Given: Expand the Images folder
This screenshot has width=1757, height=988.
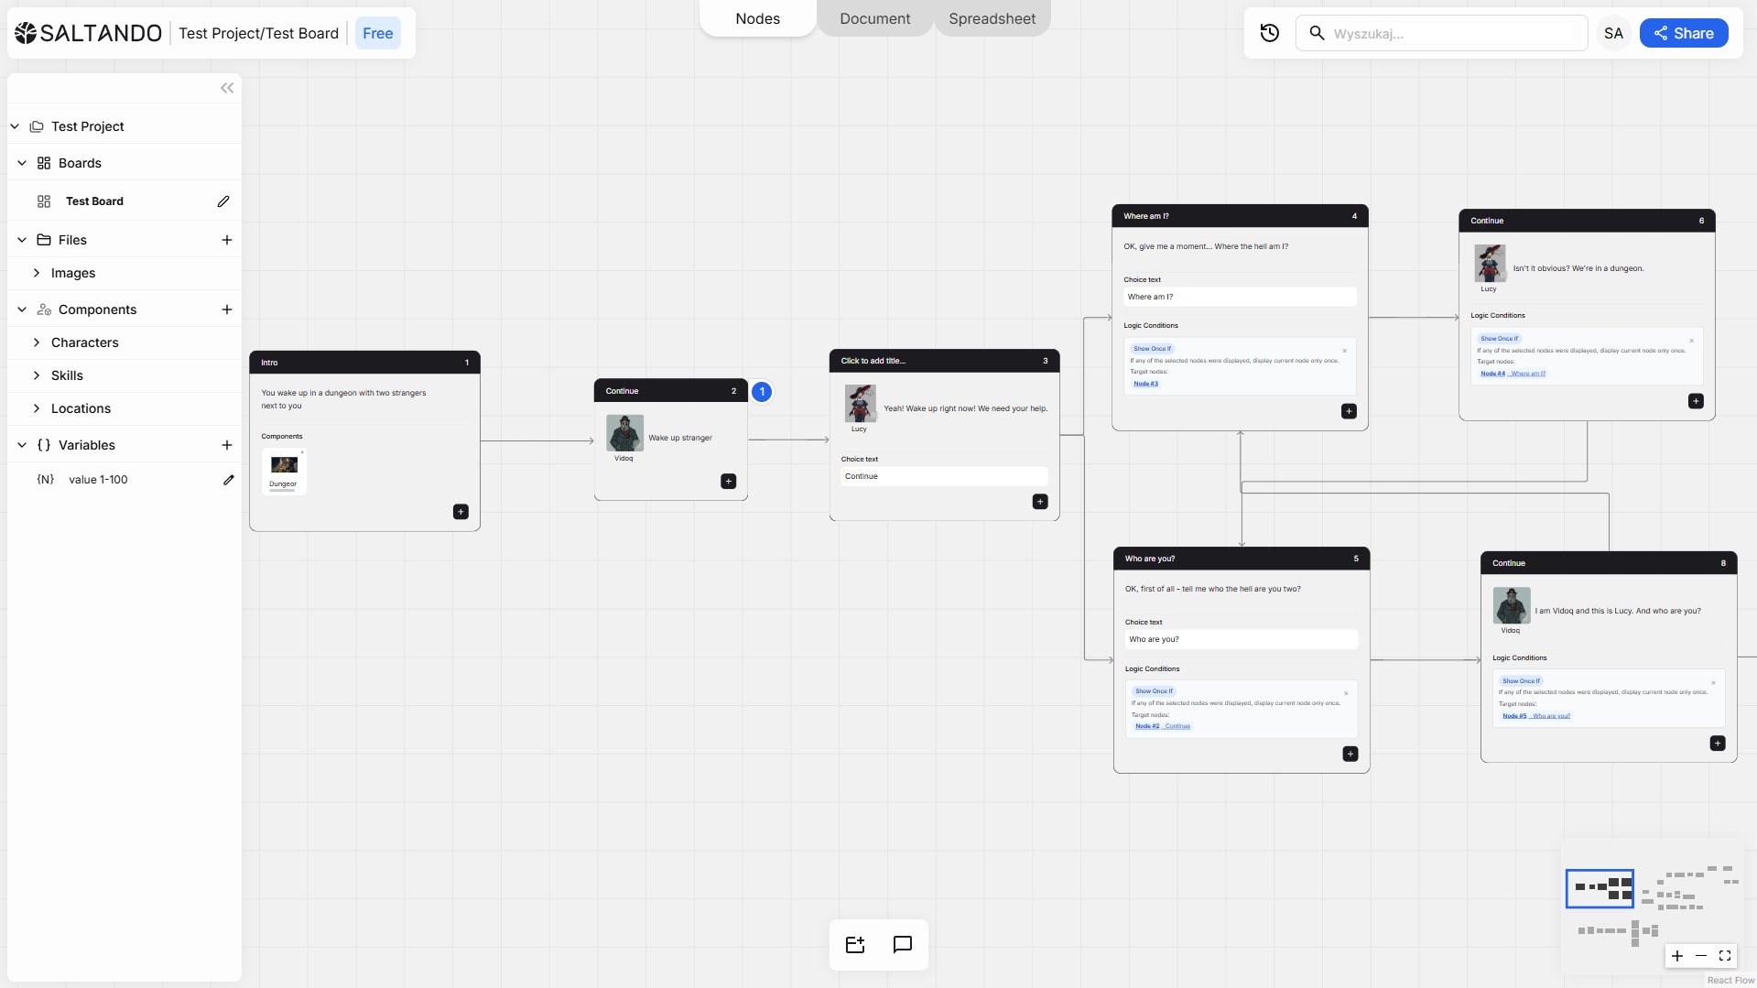Looking at the screenshot, I should [37, 273].
